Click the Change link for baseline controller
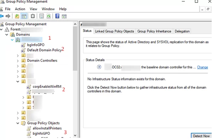Viewport: 212px width, 140px height. [202, 67]
